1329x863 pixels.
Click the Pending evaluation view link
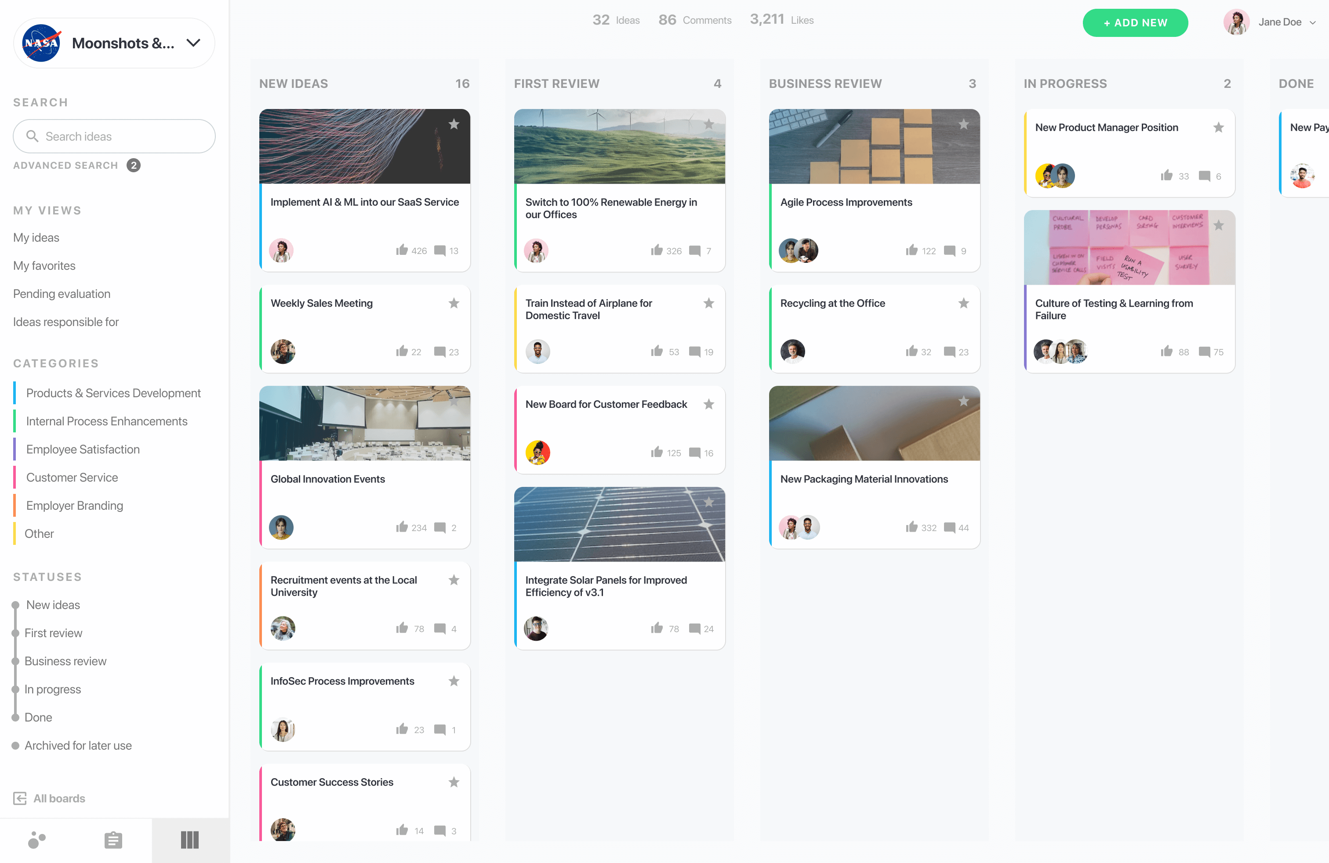[62, 294]
